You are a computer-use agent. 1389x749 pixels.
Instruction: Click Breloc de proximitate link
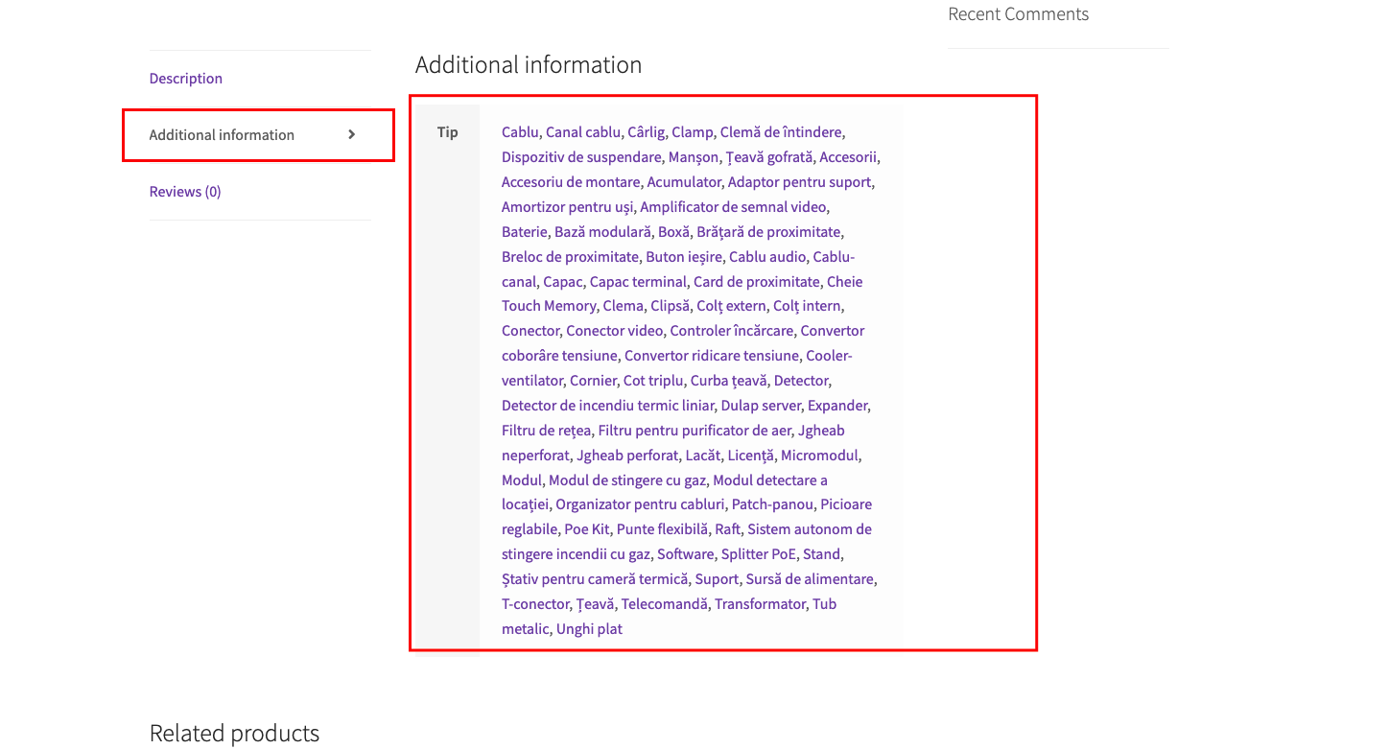(570, 257)
